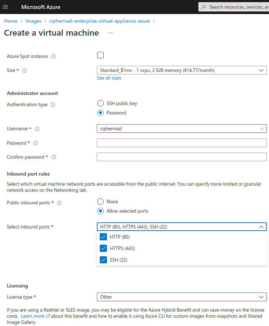
Task: Click the Password field info icon
Action: pyautogui.click(x=35, y=143)
